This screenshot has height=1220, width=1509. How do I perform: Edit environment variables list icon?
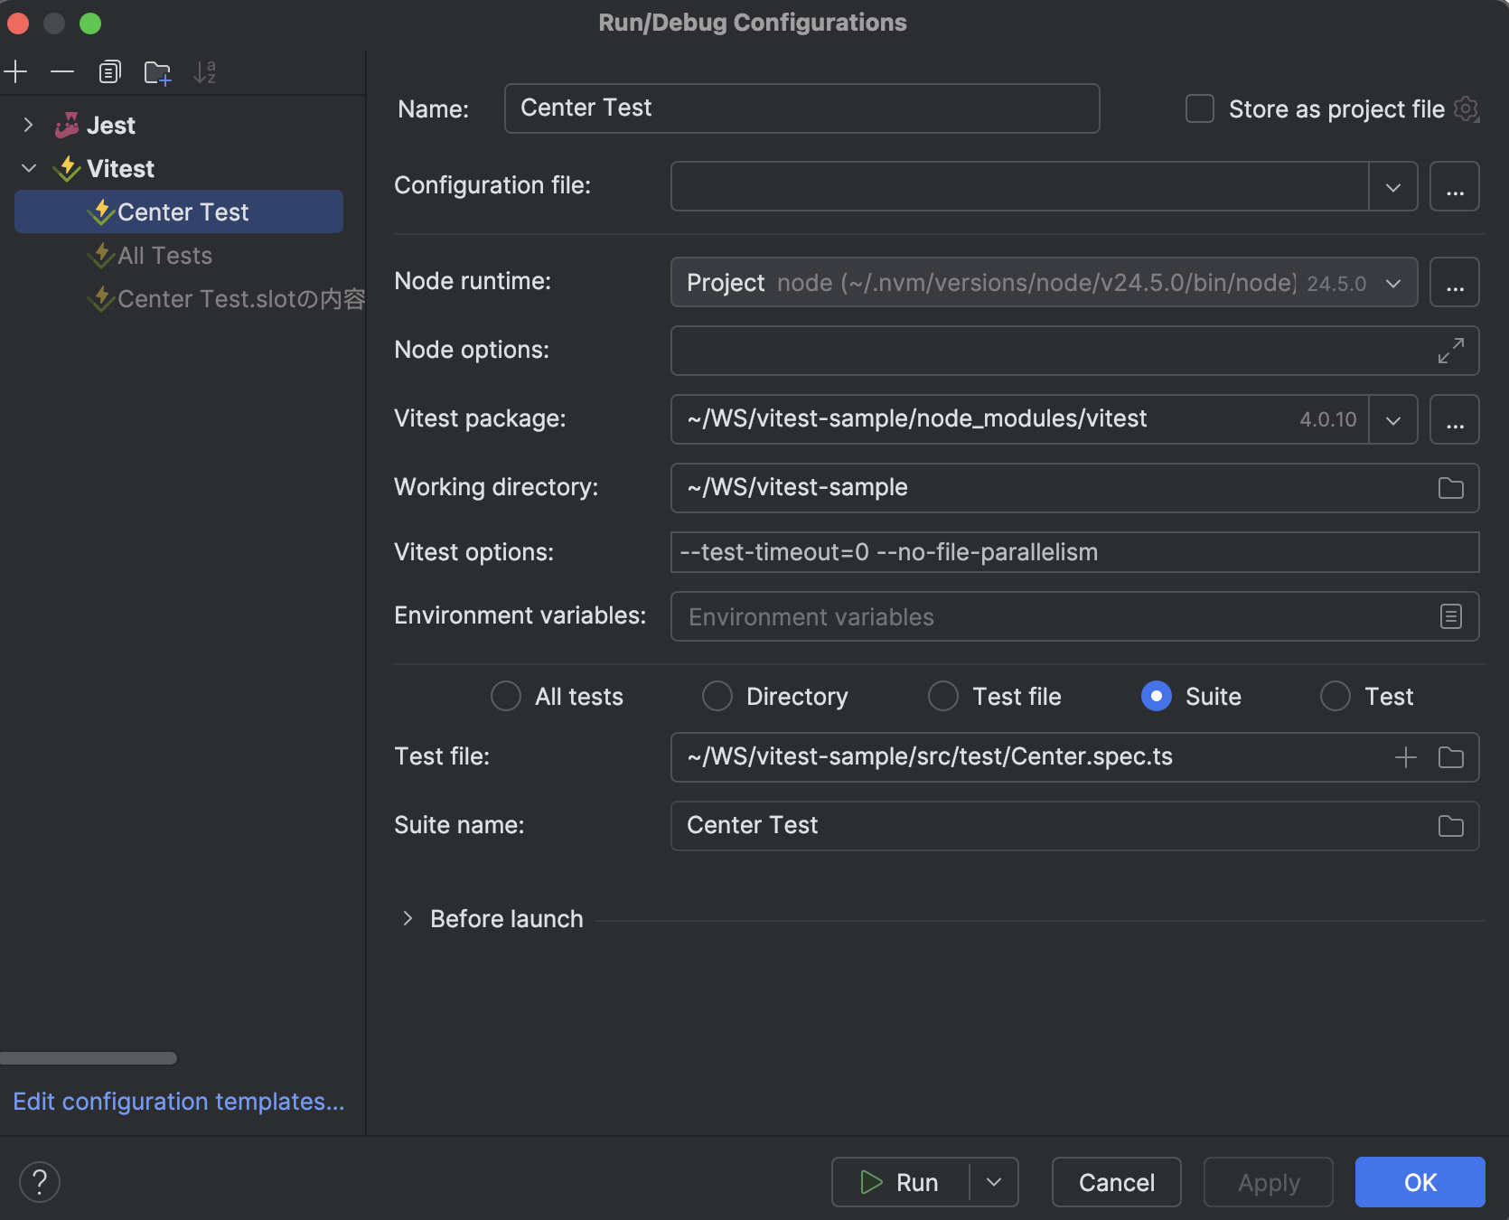1451,616
